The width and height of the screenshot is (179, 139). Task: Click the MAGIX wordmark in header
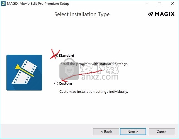point(165,14)
